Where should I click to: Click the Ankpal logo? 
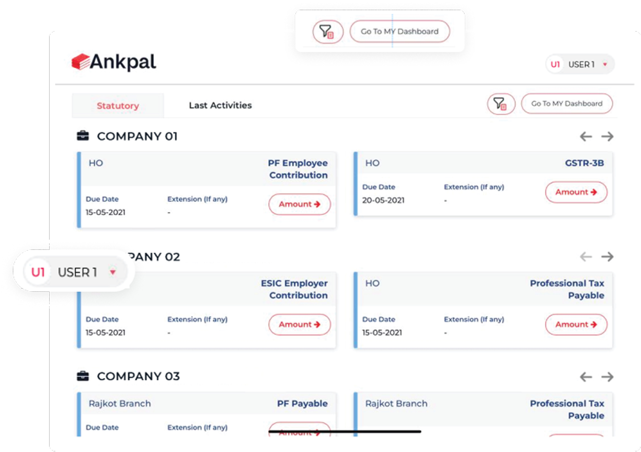point(114,62)
